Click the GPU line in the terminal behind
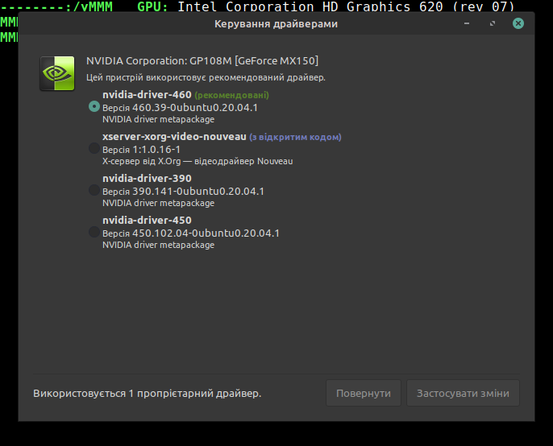553x446 pixels. 326,6
